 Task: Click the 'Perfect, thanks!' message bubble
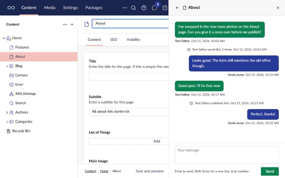point(263,114)
